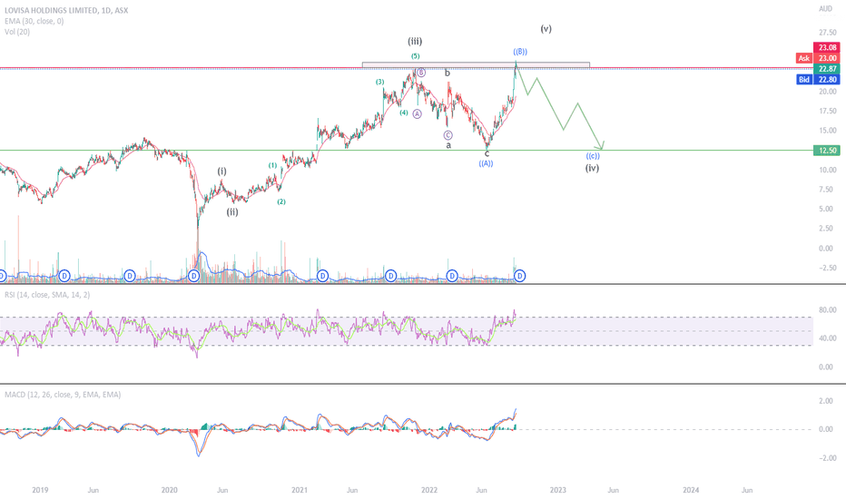Click the green 22.87 last price label
The height and width of the screenshot is (499, 846).
pyautogui.click(x=827, y=69)
